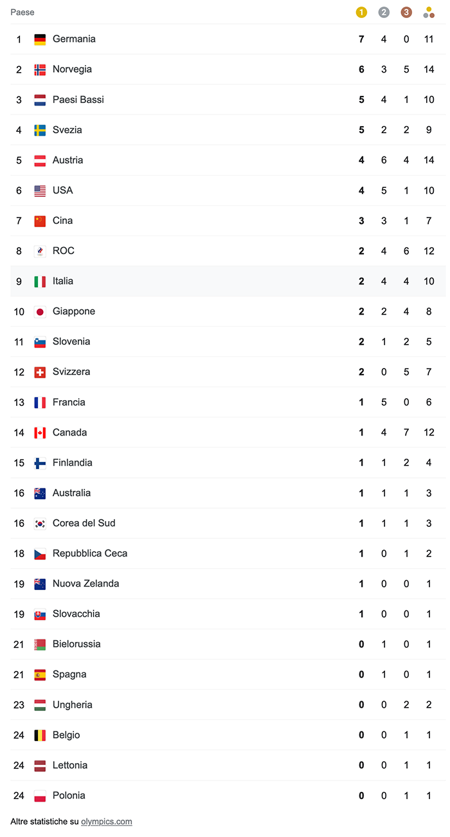Viewport: 450px width, 837px height.
Task: Click the Austria flag icon
Action: coord(40,160)
